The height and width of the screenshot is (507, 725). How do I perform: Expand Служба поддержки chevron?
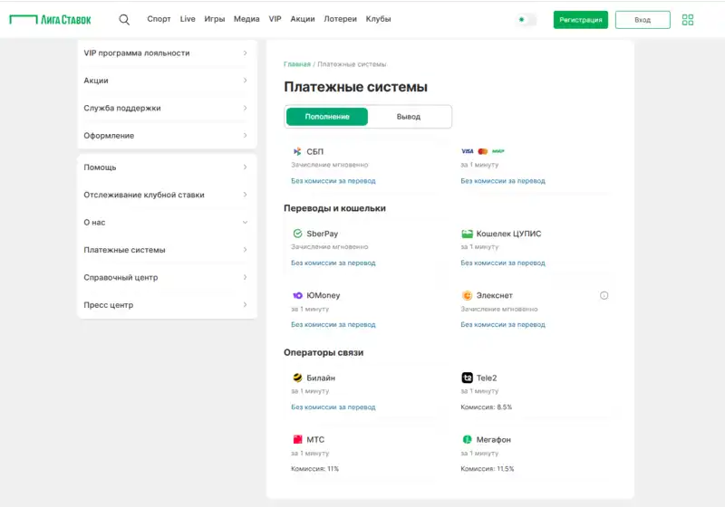click(245, 108)
